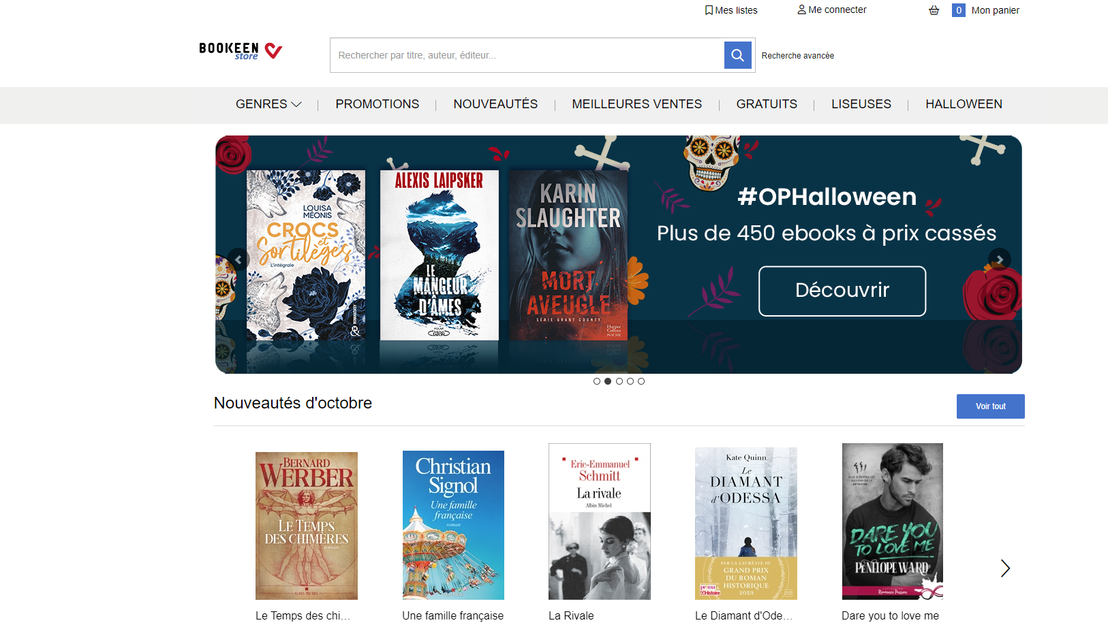Image resolution: width=1108 pixels, height=627 pixels.
Task: Click the #OPHalloween banner headline
Action: coord(827,197)
